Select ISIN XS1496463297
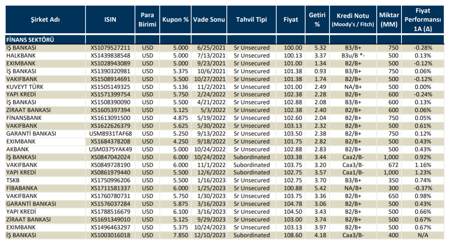The width and height of the screenshot is (452, 250). tap(110, 228)
